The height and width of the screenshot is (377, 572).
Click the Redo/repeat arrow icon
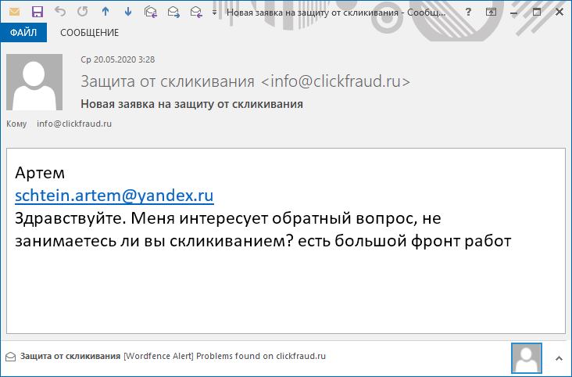point(83,12)
